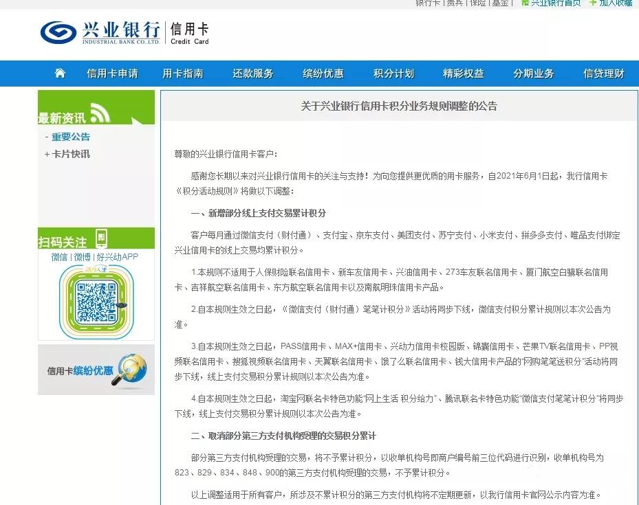The width and height of the screenshot is (639, 505).
Task: Click the paragraph starting 2.自本规则生效之日起
Action: 393,317
